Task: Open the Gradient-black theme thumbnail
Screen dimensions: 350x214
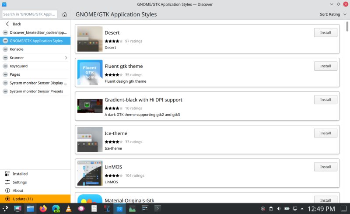Action: (x=90, y=106)
